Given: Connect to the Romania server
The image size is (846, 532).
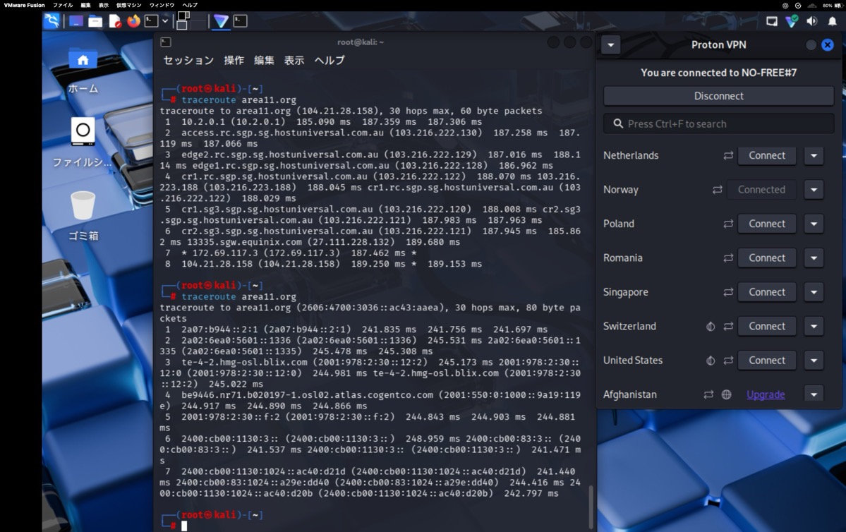Looking at the screenshot, I should (767, 258).
